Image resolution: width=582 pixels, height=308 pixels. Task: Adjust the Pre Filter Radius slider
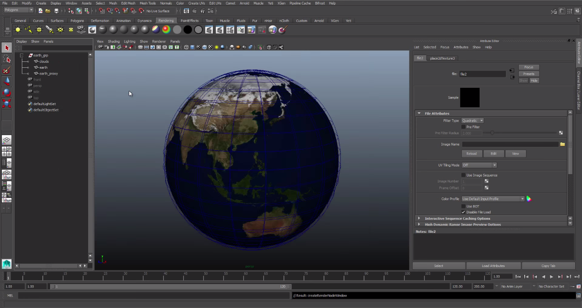tap(492, 133)
